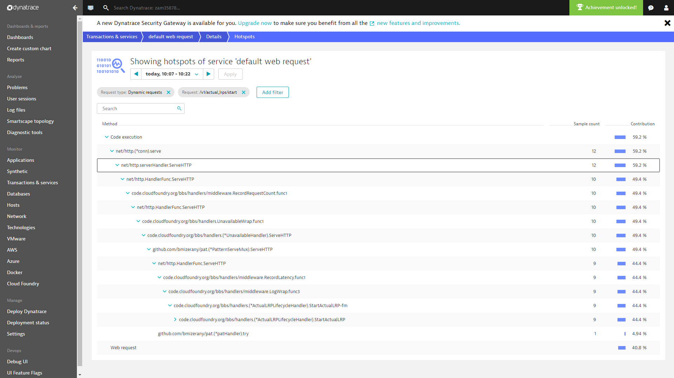Image resolution: width=674 pixels, height=378 pixels.
Task: Open the user profile icon
Action: coord(666,8)
